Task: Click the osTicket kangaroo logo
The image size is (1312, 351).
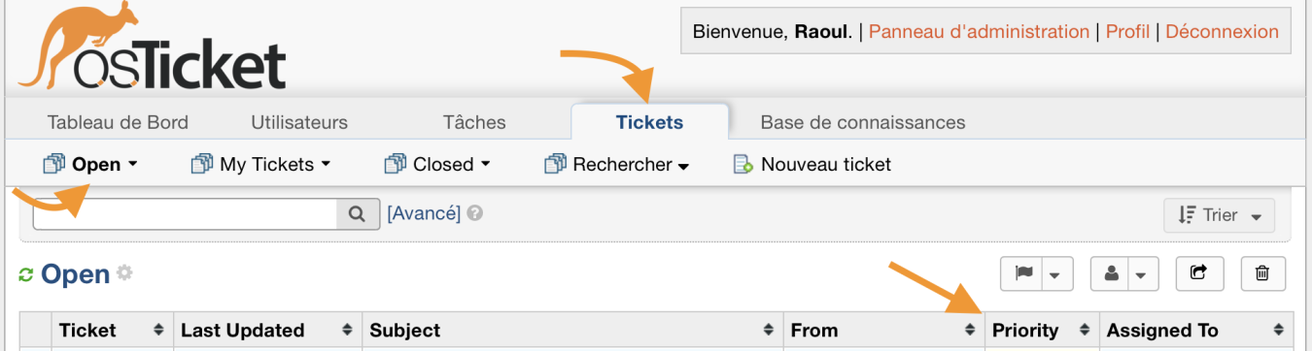Action: (x=153, y=47)
